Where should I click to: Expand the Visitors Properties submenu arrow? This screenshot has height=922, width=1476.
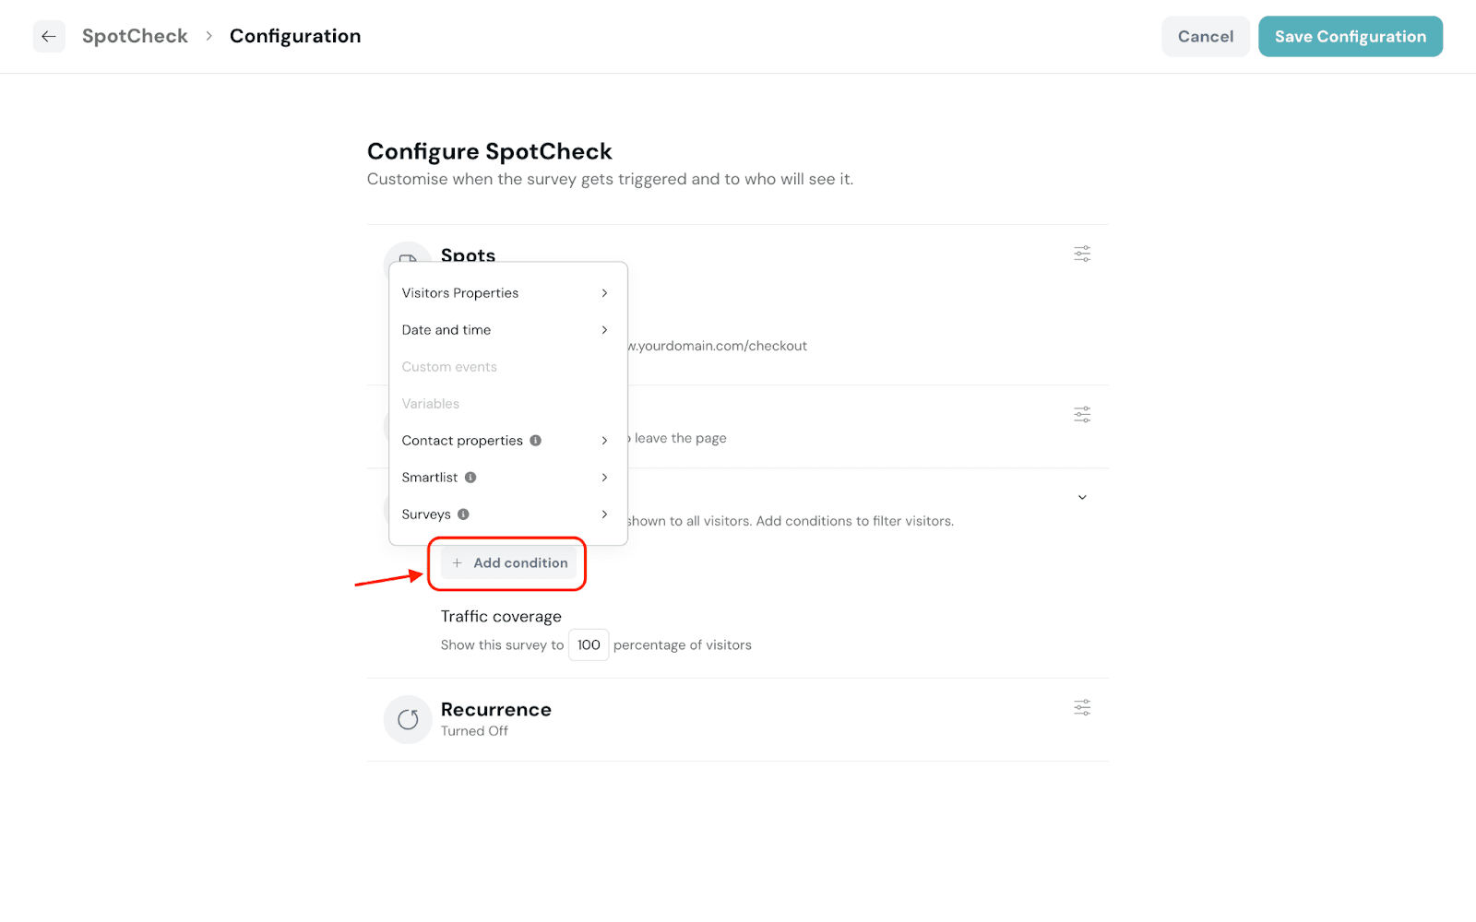pyautogui.click(x=604, y=293)
